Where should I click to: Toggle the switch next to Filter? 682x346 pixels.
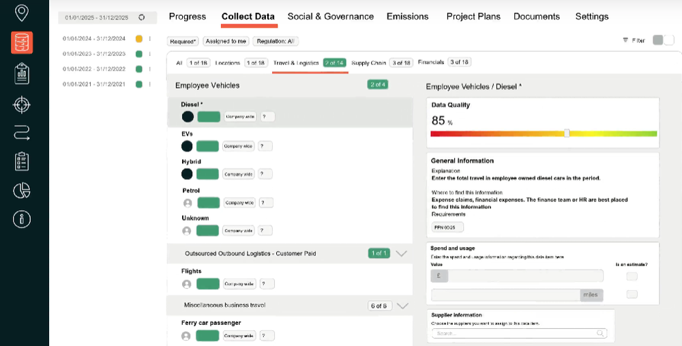[664, 40]
